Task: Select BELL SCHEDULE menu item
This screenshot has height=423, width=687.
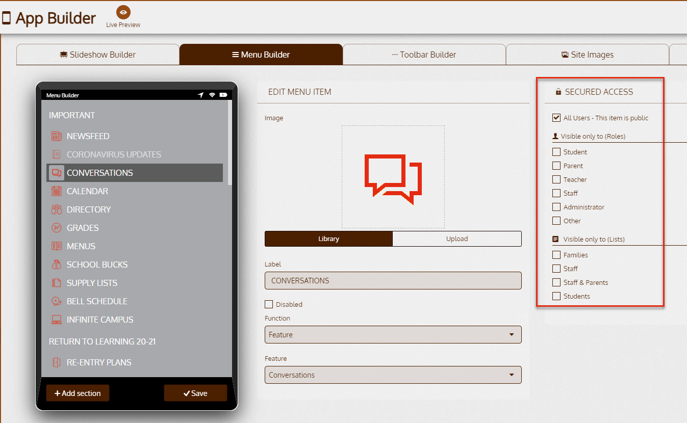Action: pos(135,301)
